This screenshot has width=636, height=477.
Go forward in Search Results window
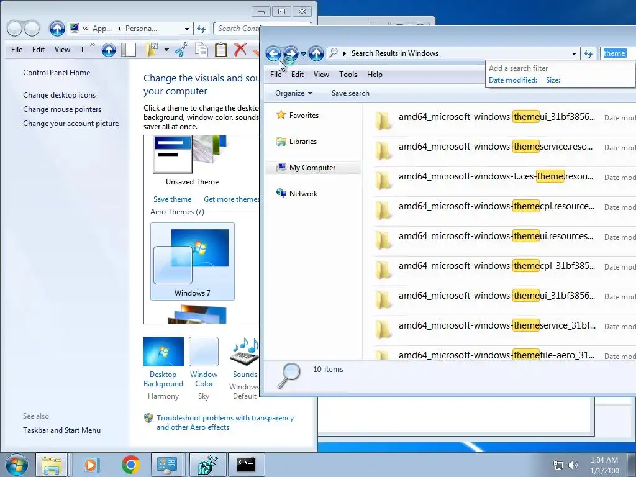(x=291, y=53)
